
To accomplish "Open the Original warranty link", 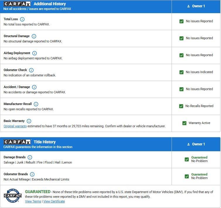I will 15,126.
